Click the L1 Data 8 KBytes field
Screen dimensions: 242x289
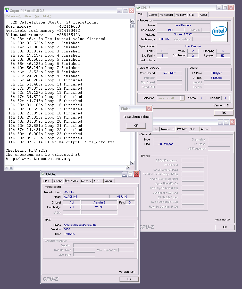pyautogui.click(x=217, y=73)
